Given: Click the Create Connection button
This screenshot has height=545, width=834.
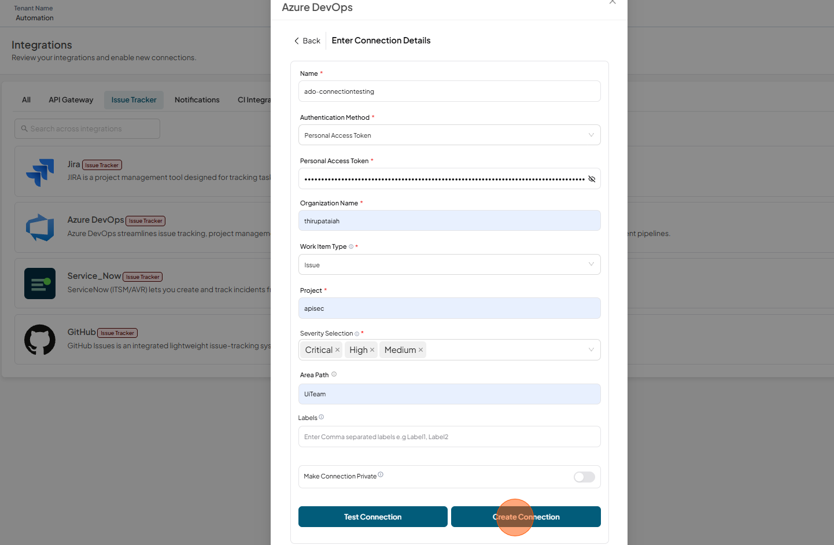Looking at the screenshot, I should tap(526, 517).
